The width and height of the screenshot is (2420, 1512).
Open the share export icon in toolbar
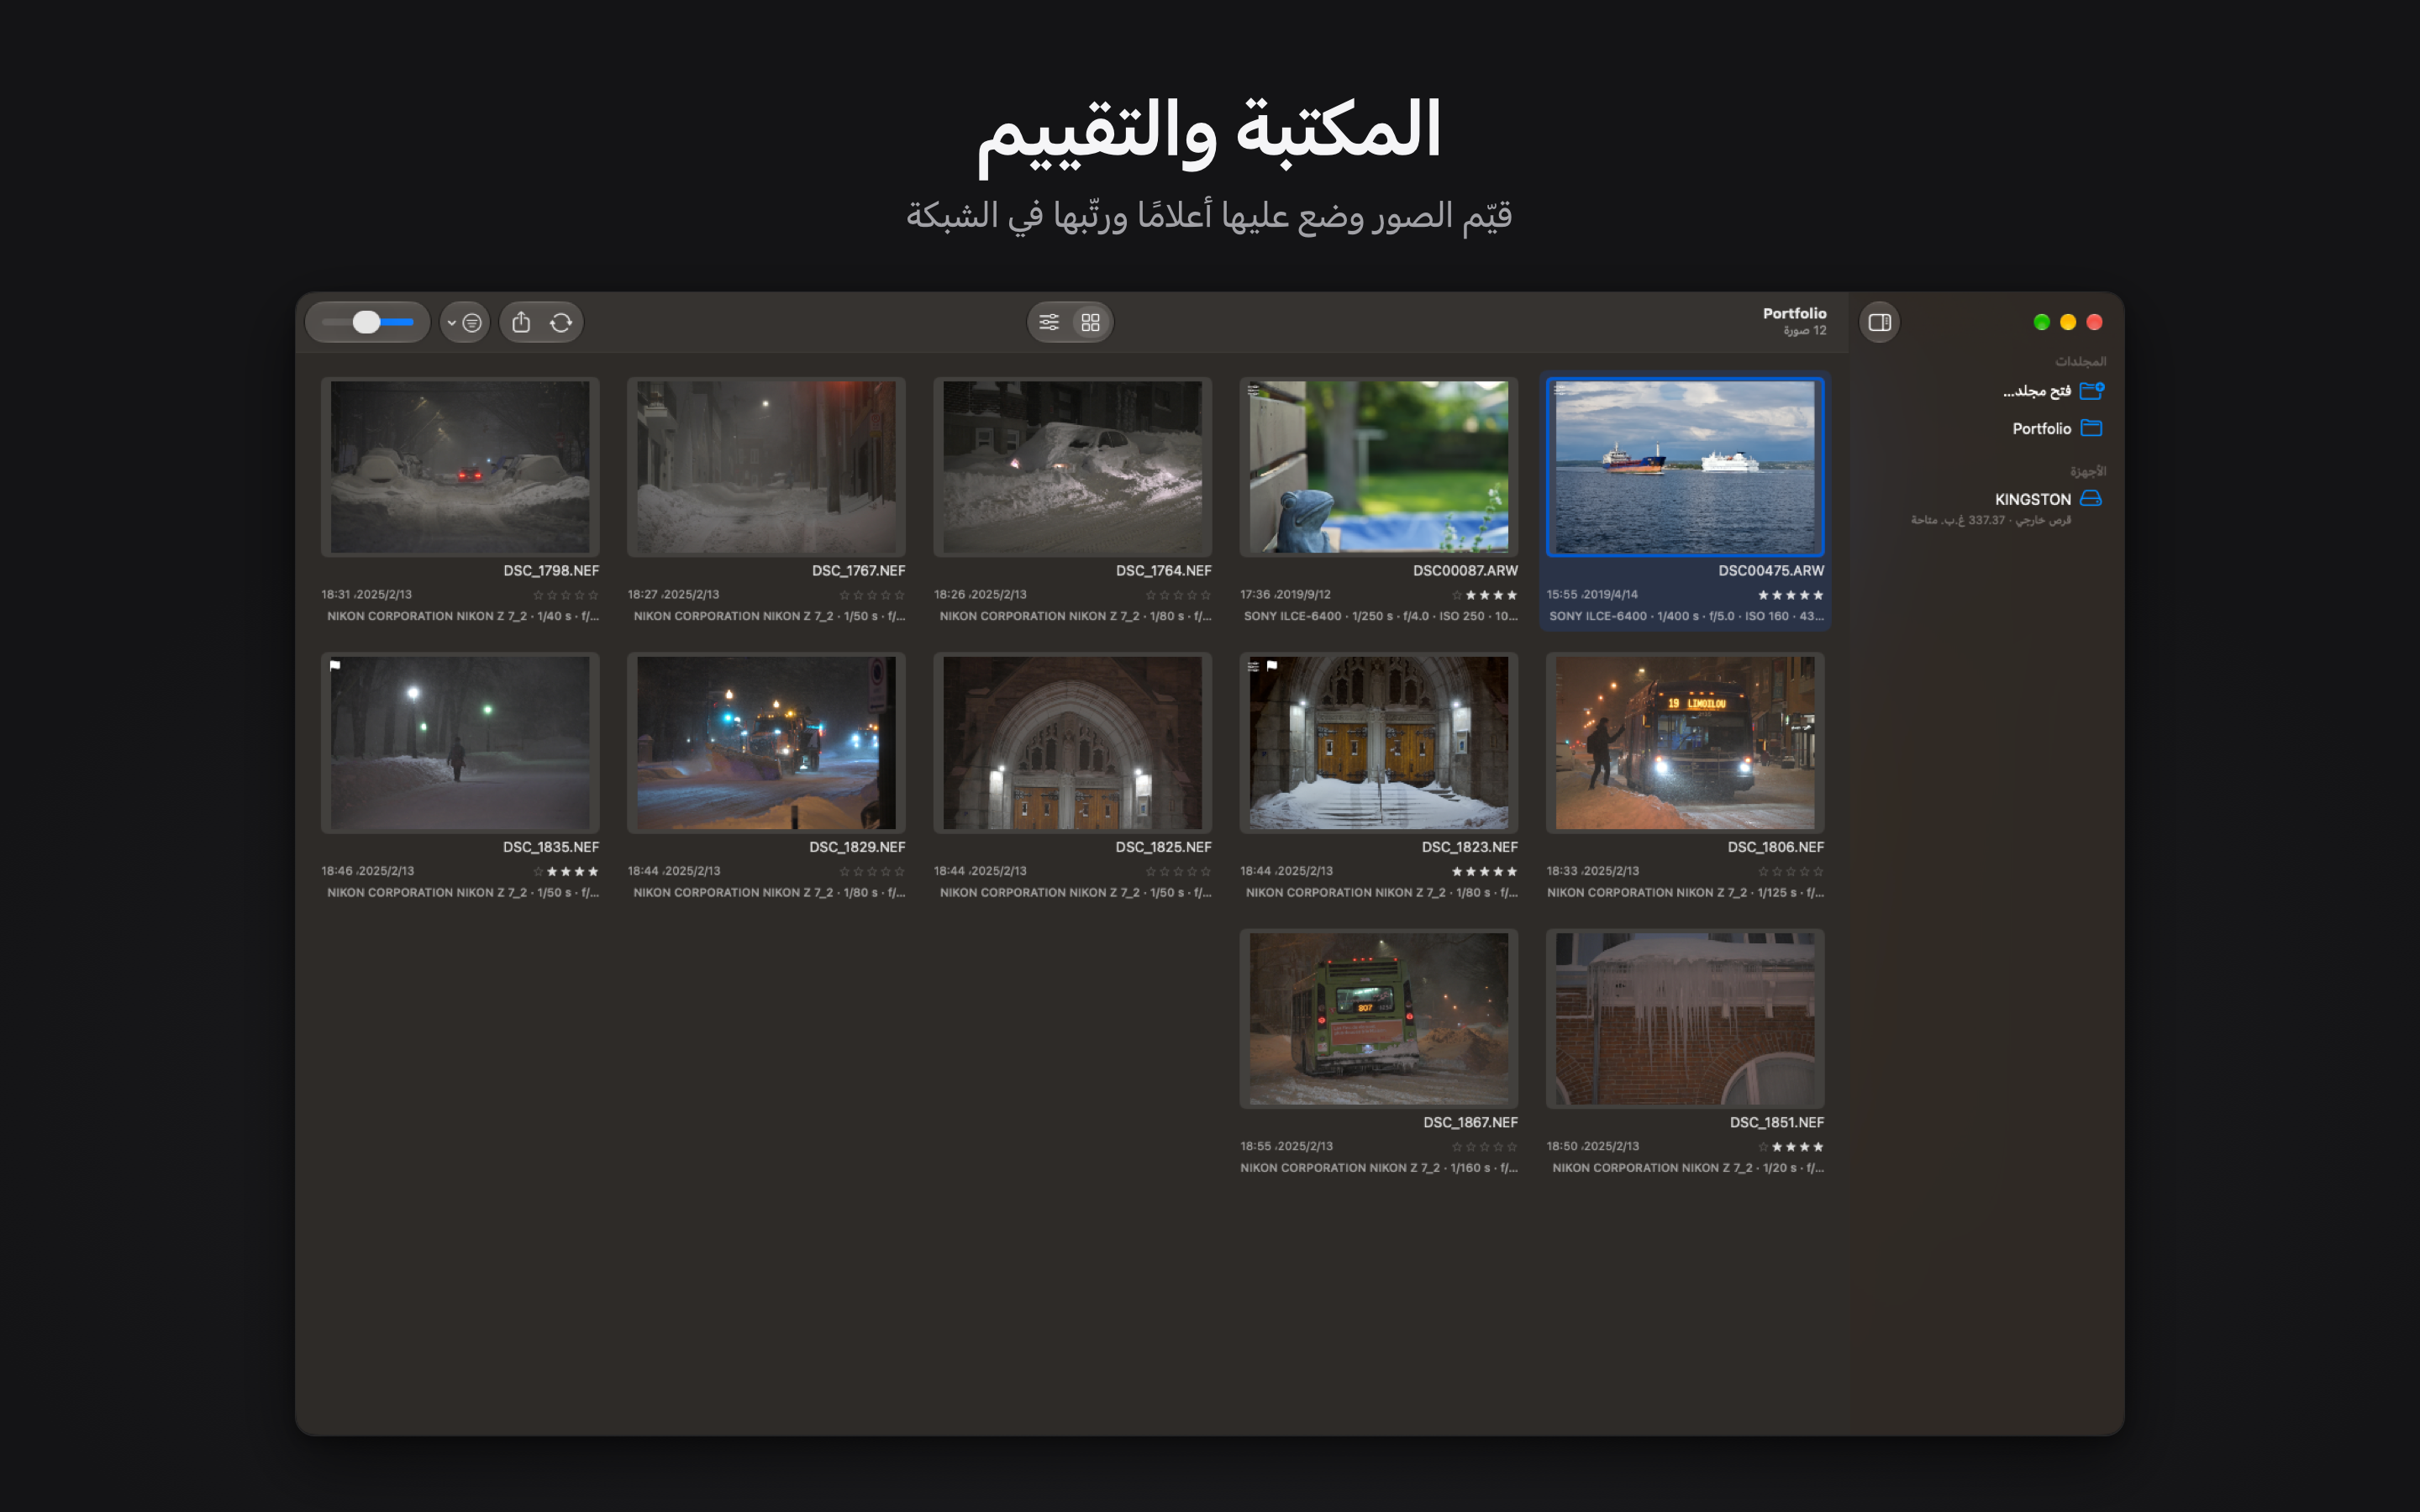(521, 322)
